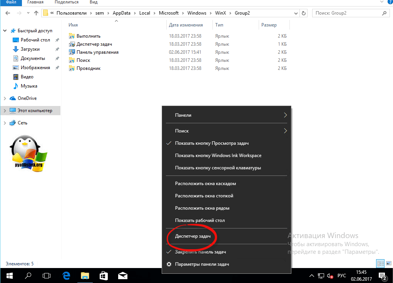Click the refresh icon beside address bar
393x283 pixels.
pyautogui.click(x=304, y=13)
